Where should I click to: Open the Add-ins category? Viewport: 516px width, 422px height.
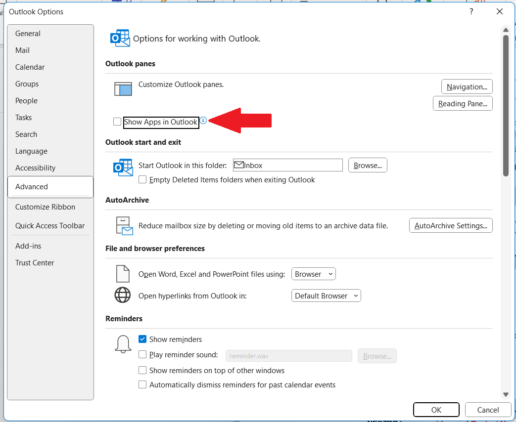pyautogui.click(x=50, y=246)
